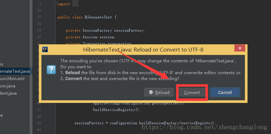Open dent.java entry in project tree
Screen dimensions: 271x134
click(x=8, y=93)
